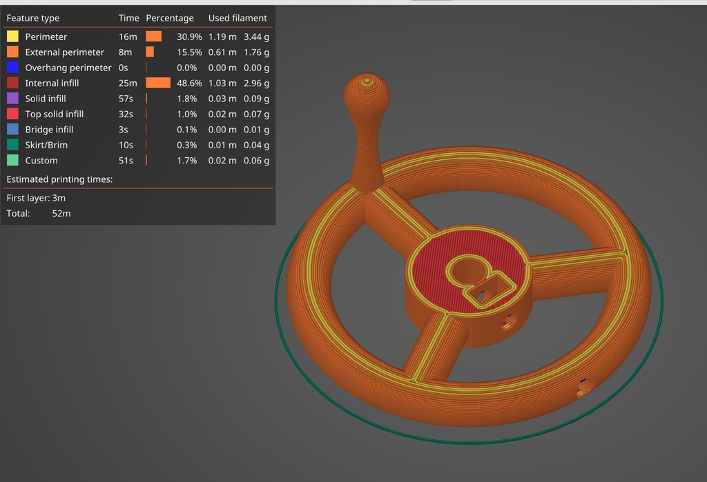Click the yellow Perimeter color square
Image resolution: width=707 pixels, height=482 pixels.
click(11, 37)
